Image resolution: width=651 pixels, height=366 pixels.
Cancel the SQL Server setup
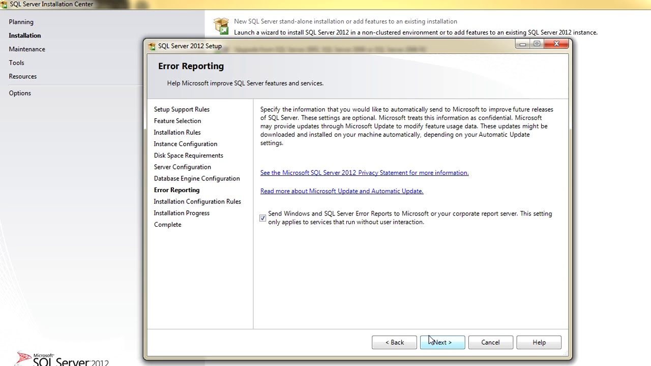pyautogui.click(x=490, y=342)
